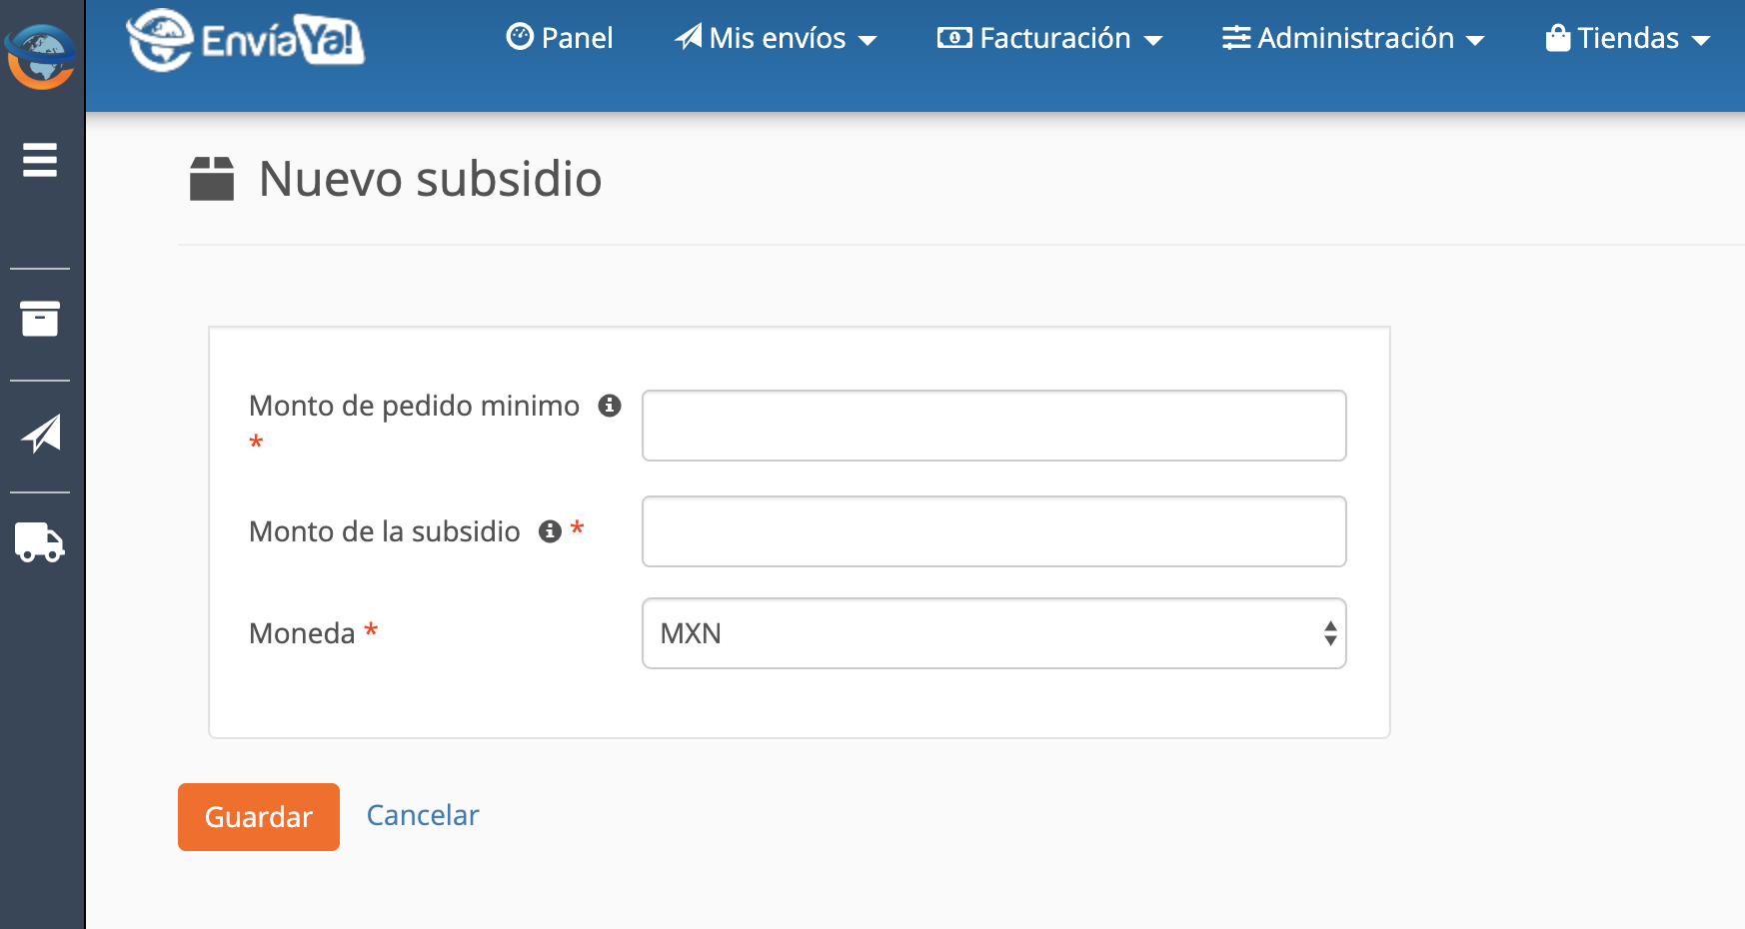This screenshot has height=929, width=1745.
Task: Click the info icon beside Monto de la subsidio
Action: pyautogui.click(x=550, y=531)
